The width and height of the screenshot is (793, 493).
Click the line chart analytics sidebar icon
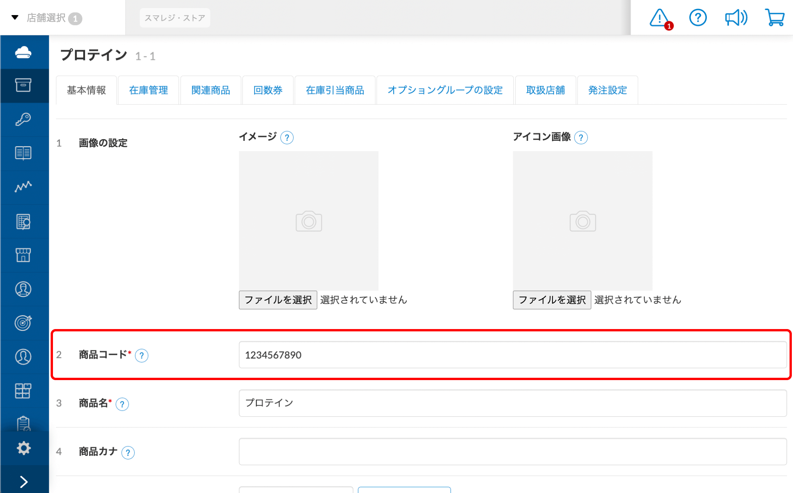point(23,187)
